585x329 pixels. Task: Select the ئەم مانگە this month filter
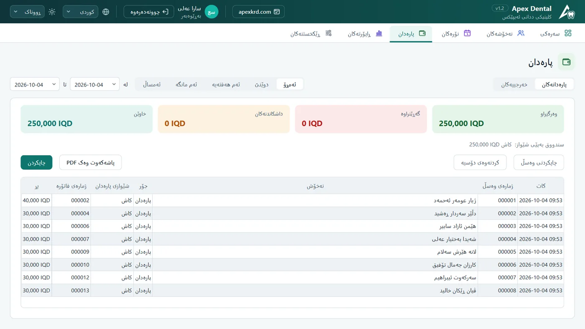tap(186, 84)
